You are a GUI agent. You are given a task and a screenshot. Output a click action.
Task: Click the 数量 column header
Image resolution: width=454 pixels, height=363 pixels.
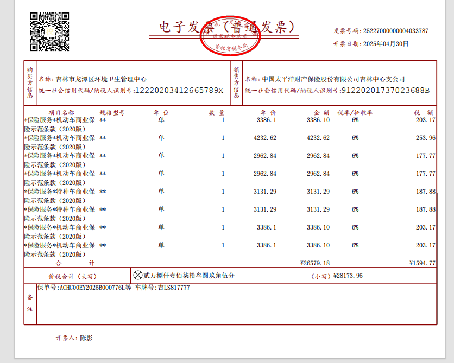[x=217, y=112]
